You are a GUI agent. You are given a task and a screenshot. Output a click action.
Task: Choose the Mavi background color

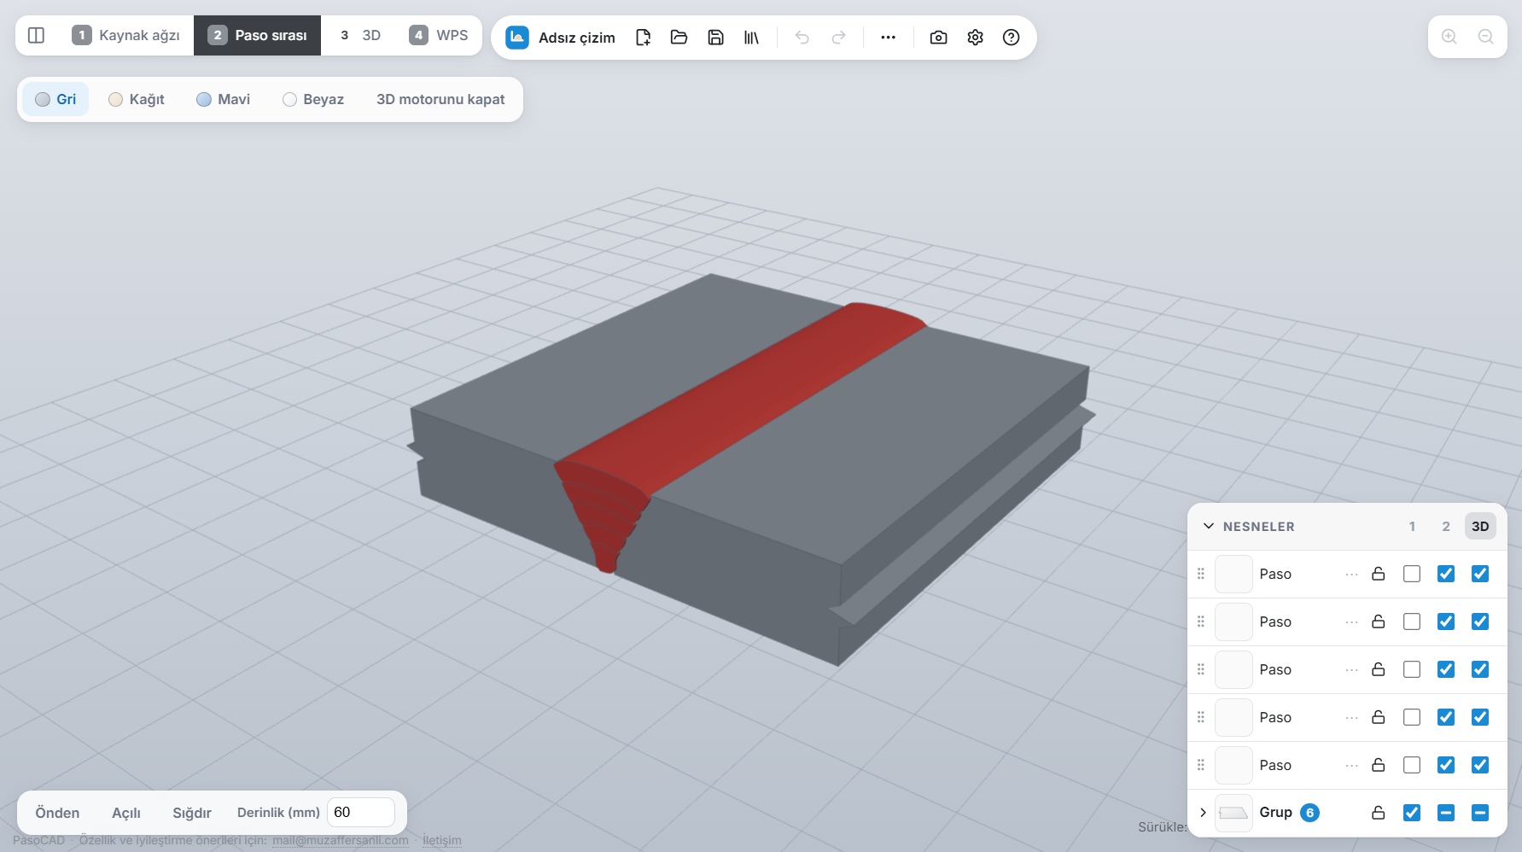[224, 99]
